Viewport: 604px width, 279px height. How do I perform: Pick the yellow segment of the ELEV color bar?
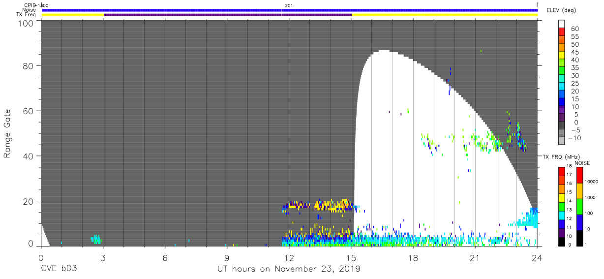562,55
